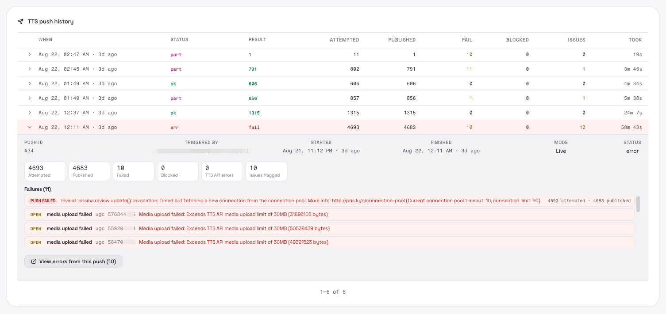Click the WHEN column header

45,40
